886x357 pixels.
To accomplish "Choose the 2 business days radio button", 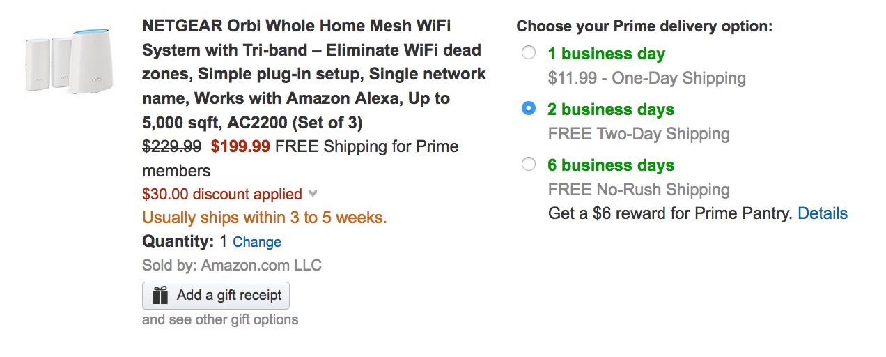I will (x=529, y=109).
